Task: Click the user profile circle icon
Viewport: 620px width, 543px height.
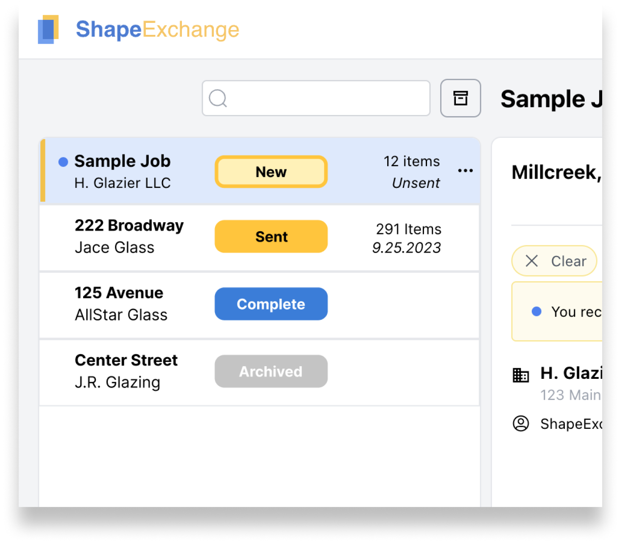Action: (521, 423)
